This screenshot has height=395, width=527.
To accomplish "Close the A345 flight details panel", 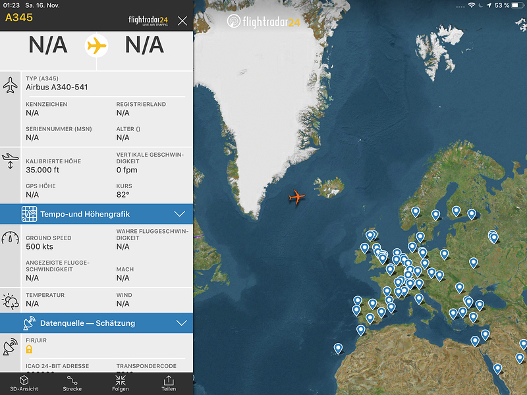I will tap(182, 21).
